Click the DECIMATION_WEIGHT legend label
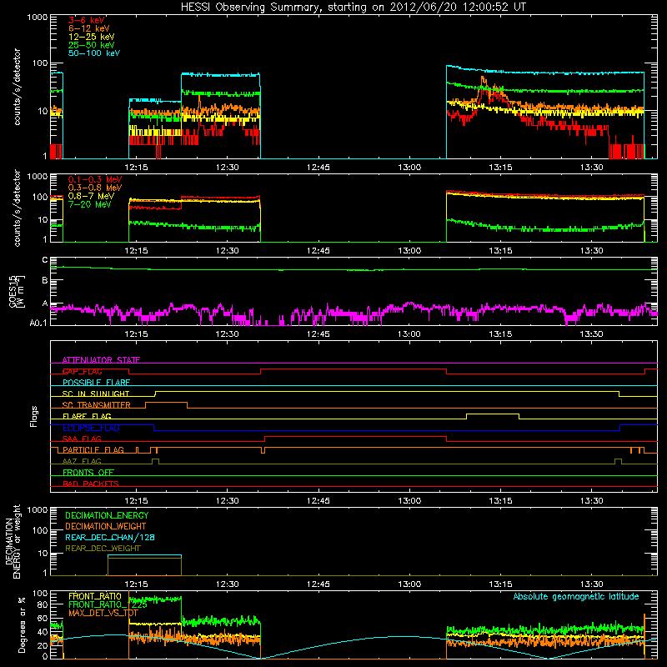This screenshot has height=667, width=667. coord(106,526)
